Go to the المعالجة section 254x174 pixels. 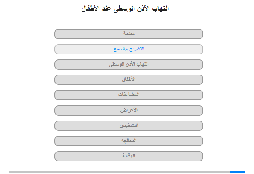[129, 141]
